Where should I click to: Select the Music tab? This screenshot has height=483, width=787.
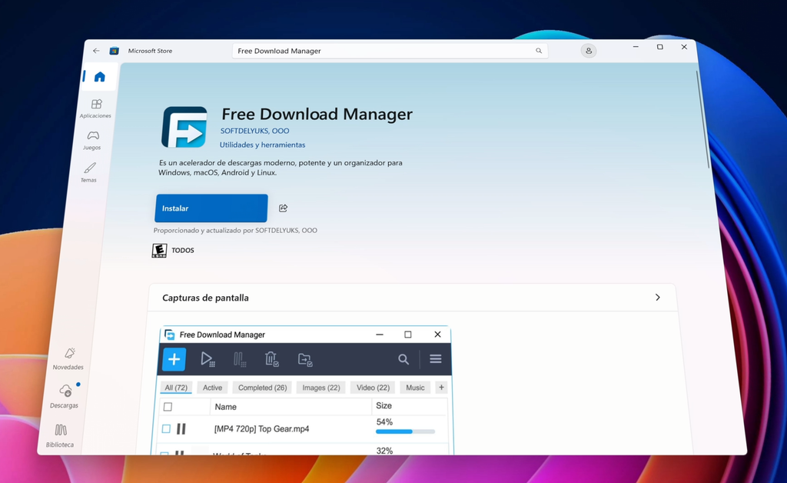click(415, 388)
